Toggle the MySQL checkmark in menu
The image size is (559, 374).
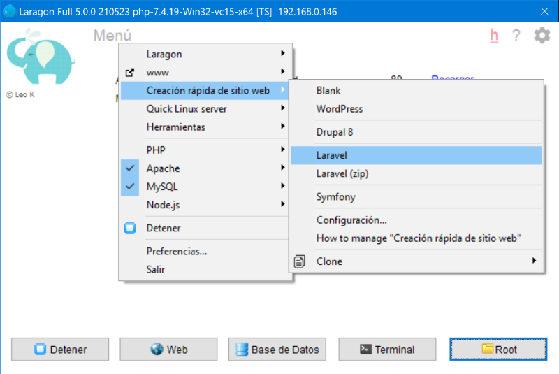tap(130, 187)
